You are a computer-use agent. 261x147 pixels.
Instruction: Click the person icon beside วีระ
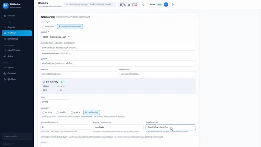coord(44,82)
